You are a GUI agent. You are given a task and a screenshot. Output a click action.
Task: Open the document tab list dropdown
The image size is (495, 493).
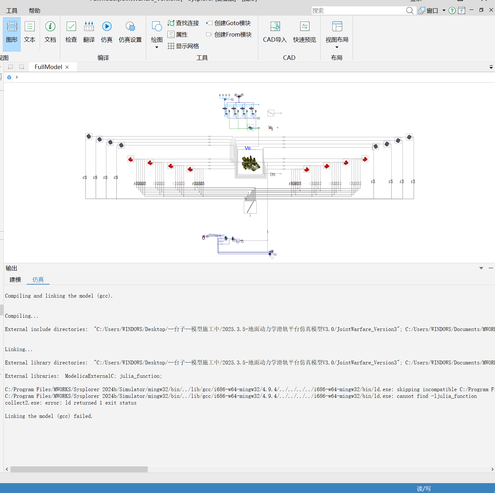click(x=491, y=67)
